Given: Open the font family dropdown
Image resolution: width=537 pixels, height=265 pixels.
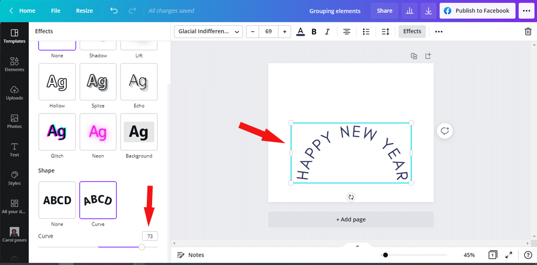Looking at the screenshot, I should coord(208,32).
